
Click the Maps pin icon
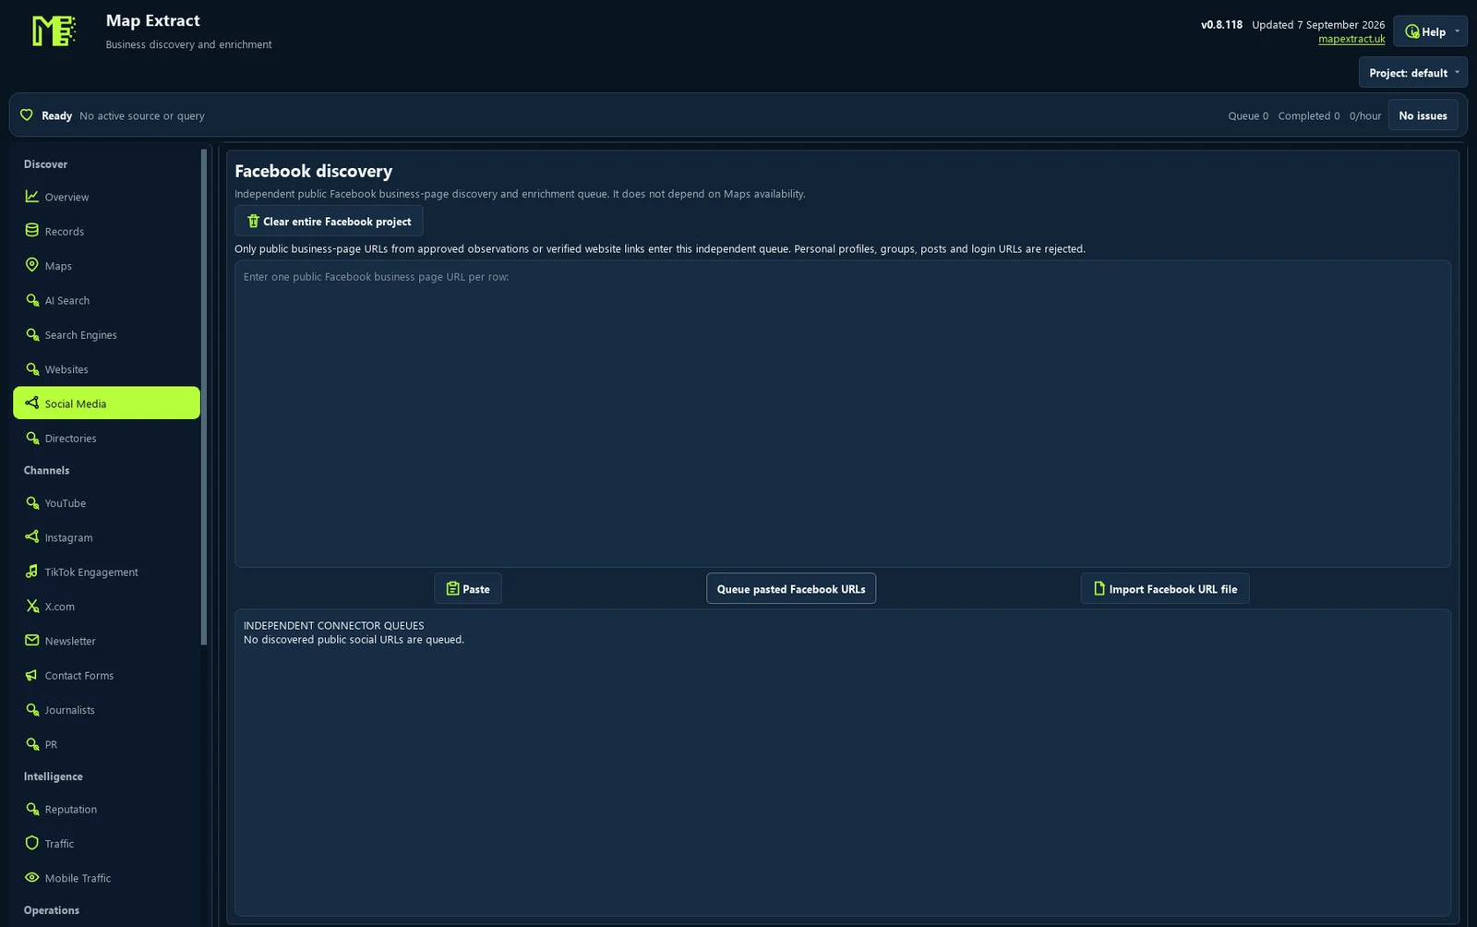(32, 265)
